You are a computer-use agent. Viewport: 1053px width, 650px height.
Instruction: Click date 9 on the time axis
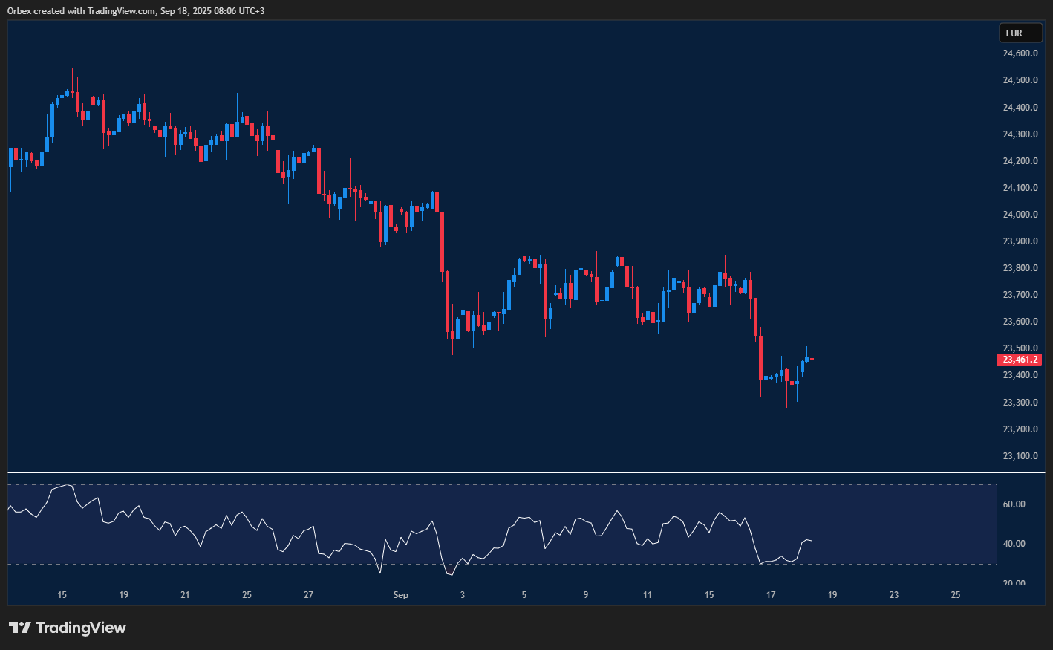(586, 595)
